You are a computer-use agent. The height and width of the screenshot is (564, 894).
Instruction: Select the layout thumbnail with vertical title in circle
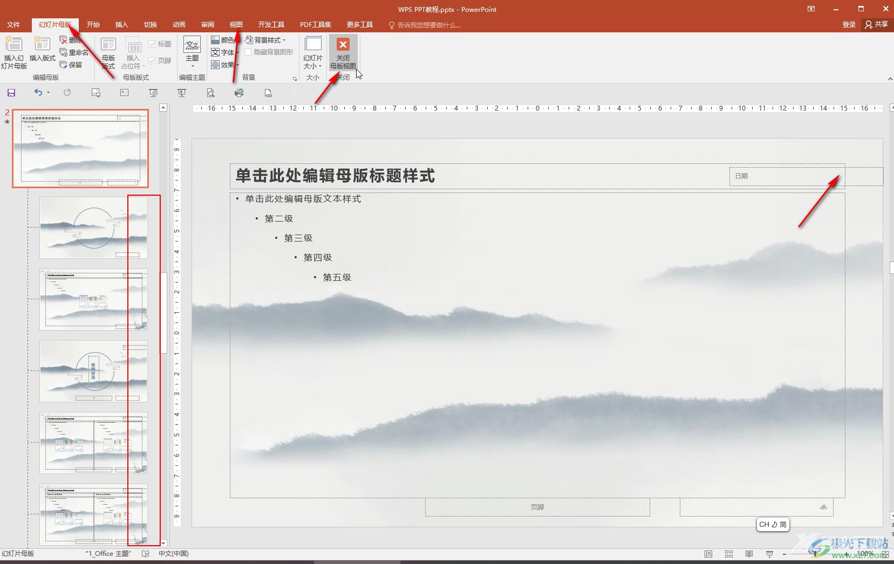(93, 371)
